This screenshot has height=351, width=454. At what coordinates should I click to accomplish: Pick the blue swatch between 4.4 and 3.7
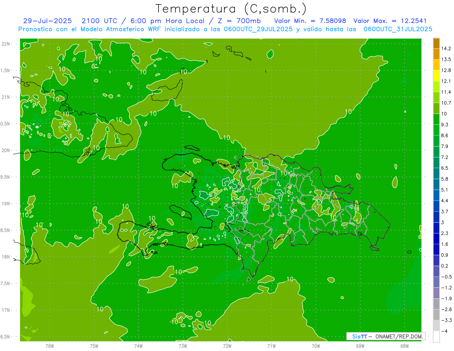coord(436,206)
